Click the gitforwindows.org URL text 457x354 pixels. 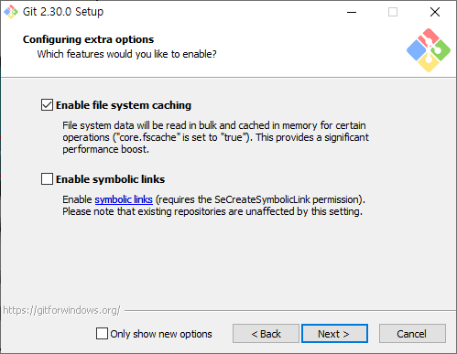coord(61,310)
